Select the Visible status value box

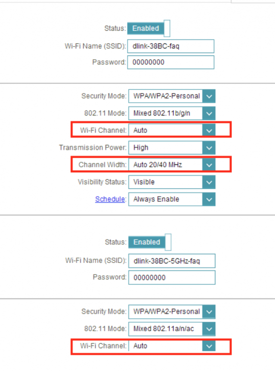pyautogui.click(x=165, y=182)
